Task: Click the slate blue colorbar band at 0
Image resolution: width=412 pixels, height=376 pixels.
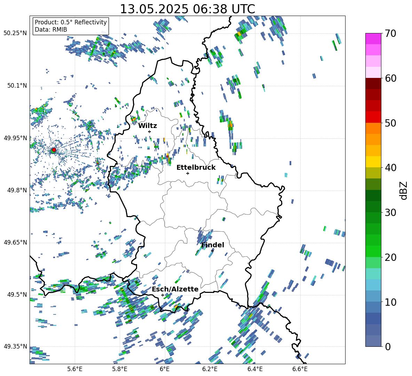Action: pos(373,341)
